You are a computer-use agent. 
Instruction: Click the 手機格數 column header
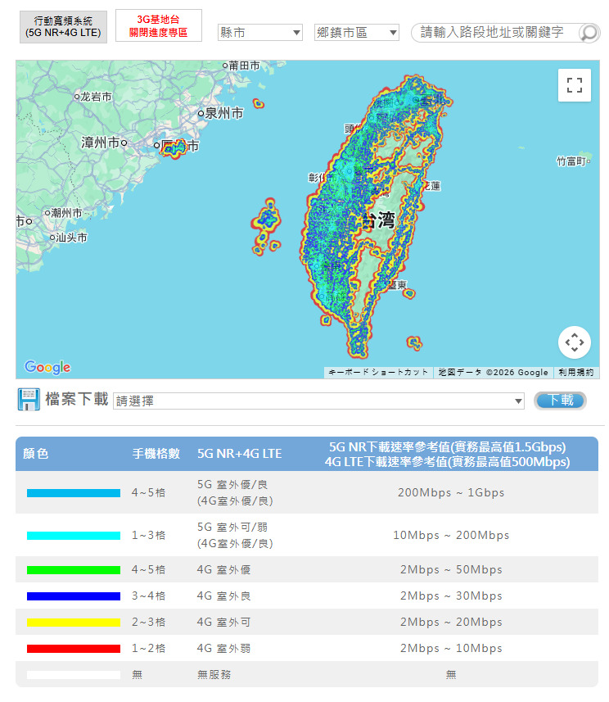pos(156,454)
